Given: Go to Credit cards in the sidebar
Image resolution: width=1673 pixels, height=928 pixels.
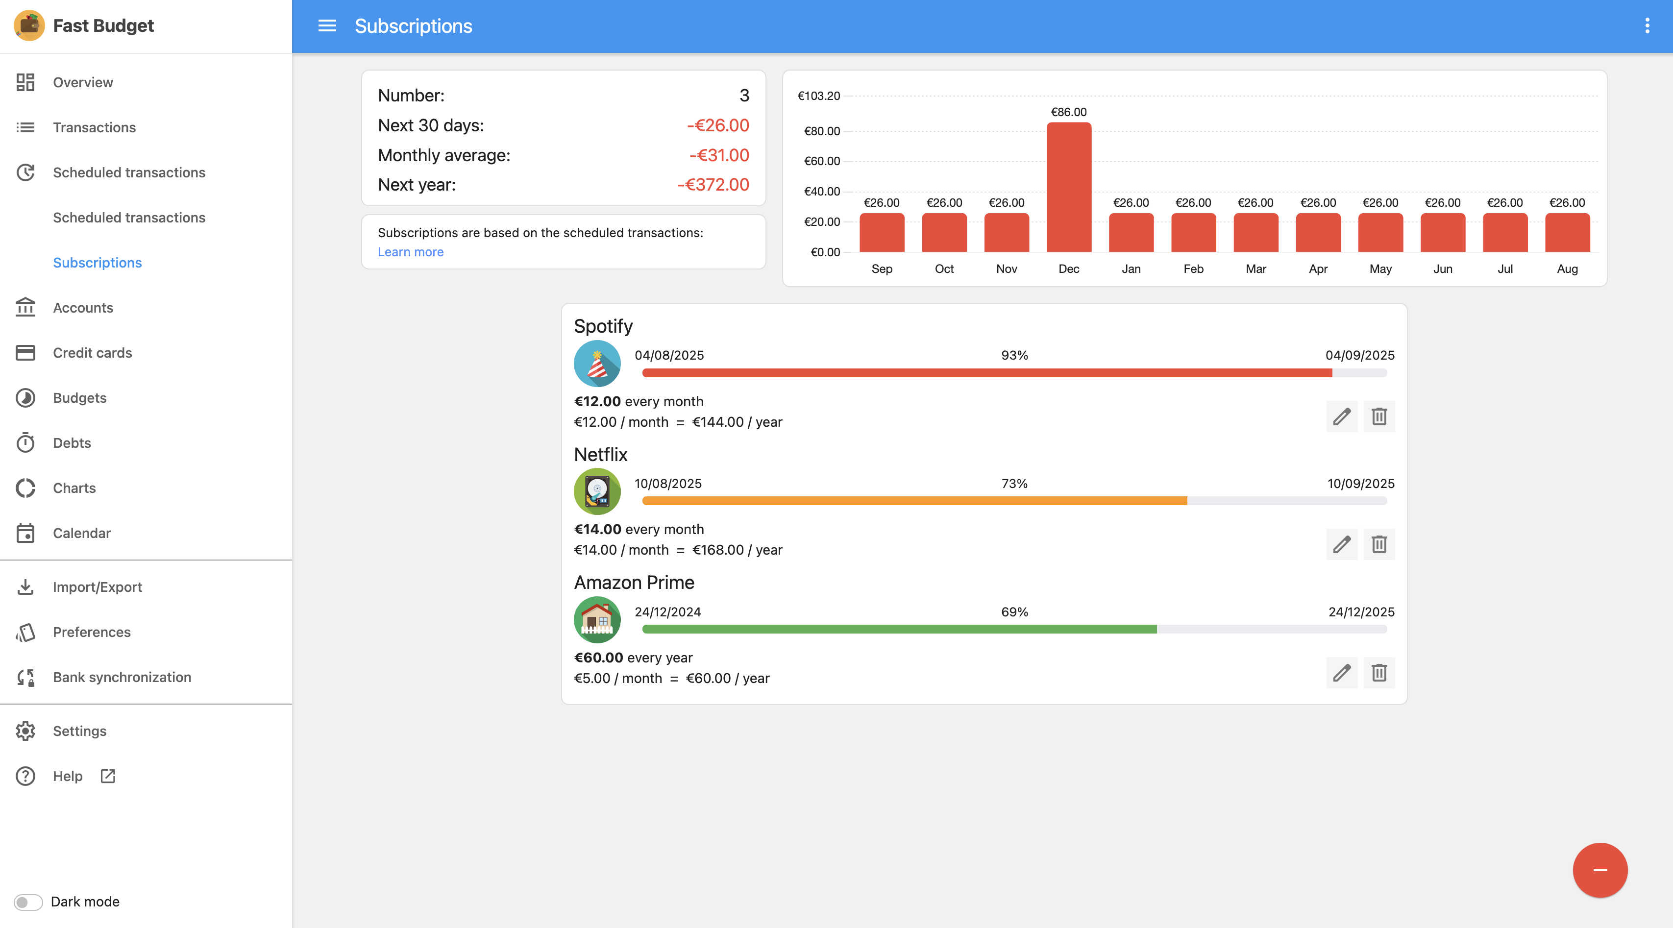Looking at the screenshot, I should (x=146, y=353).
